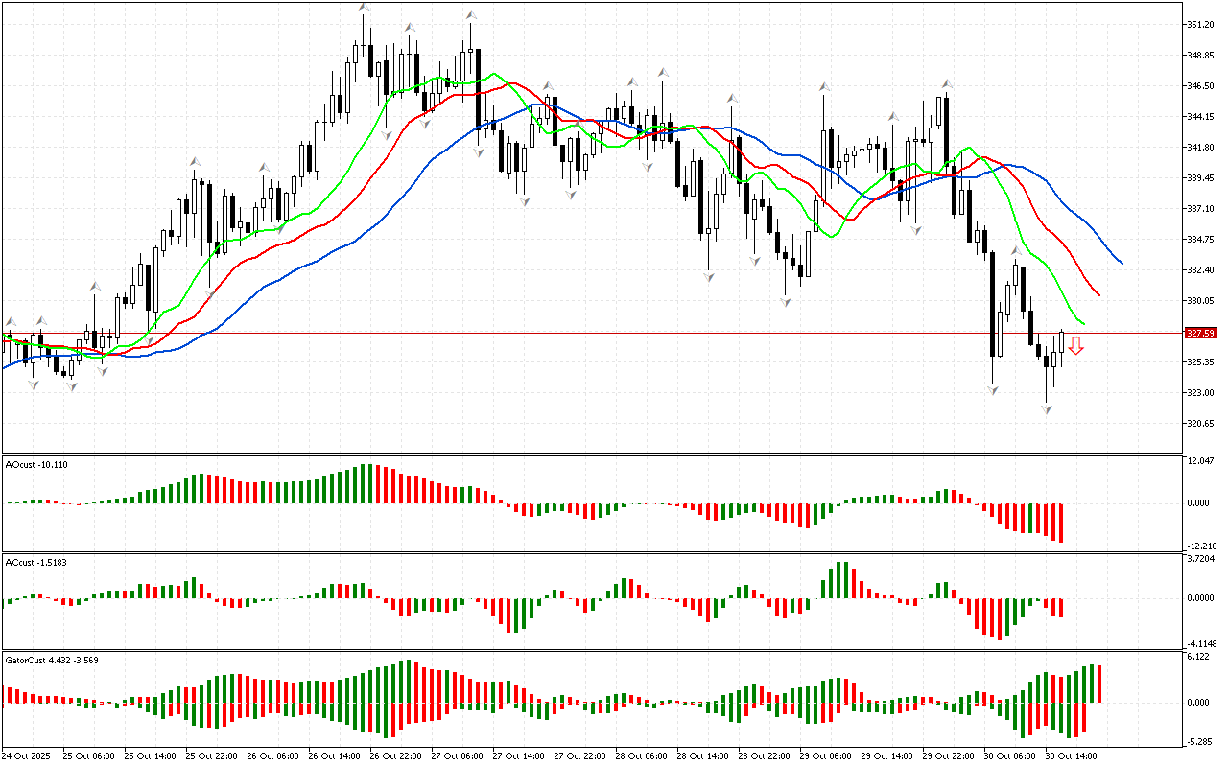Click the 351.20 price scale label
The height and width of the screenshot is (767, 1228).
coord(1200,25)
